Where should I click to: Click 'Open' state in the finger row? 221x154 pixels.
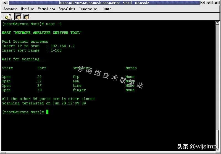click(6, 90)
